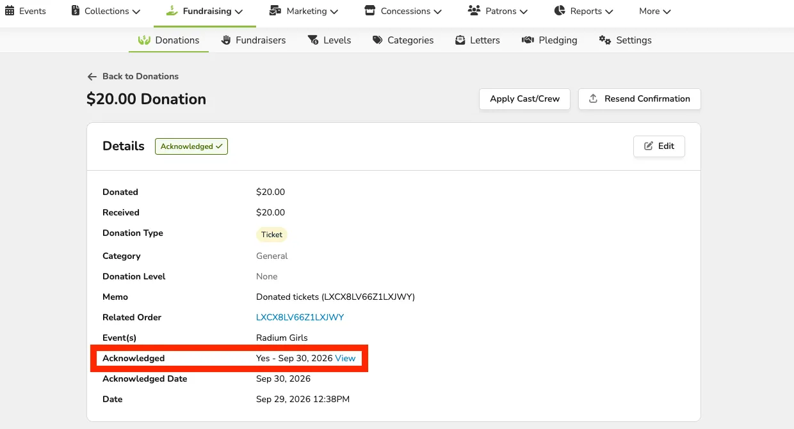Switch to the Fundraisers tab
The image size is (794, 429).
click(x=254, y=40)
